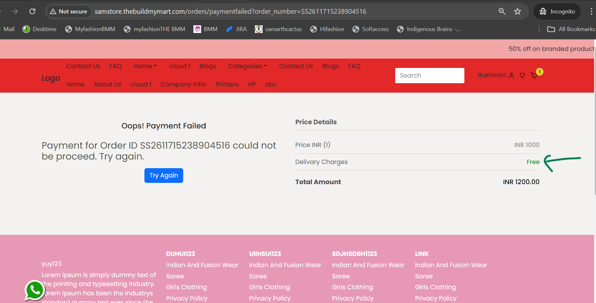Open Privacy Policy link under UIIHSUI123
596x303 pixels.
point(270,299)
